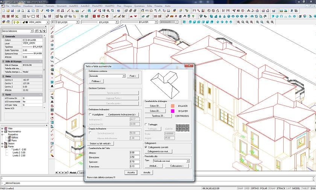Click the Polilinea < button
The width and height of the screenshot is (316, 190).
click(96, 81)
